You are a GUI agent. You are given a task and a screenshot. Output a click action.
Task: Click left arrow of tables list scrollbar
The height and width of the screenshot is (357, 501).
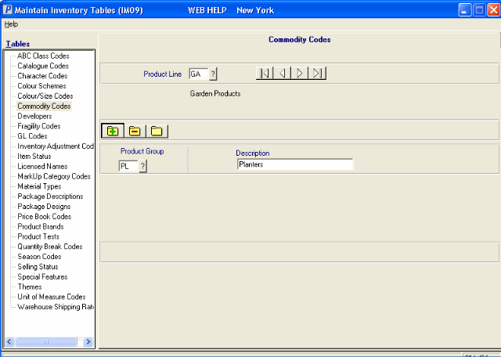click(x=9, y=341)
